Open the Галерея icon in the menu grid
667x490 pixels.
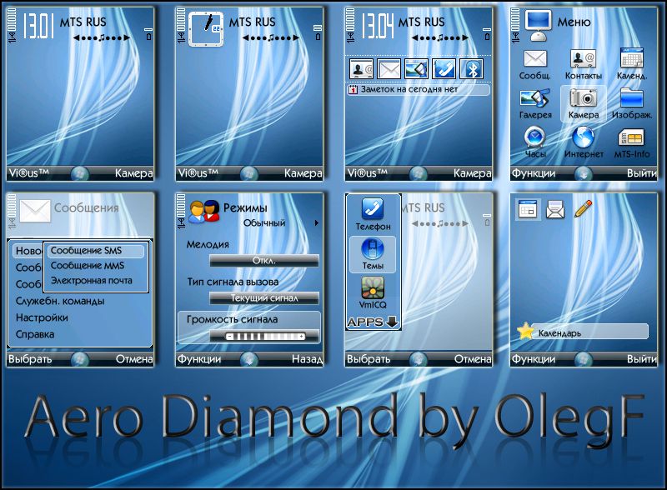[x=534, y=98]
